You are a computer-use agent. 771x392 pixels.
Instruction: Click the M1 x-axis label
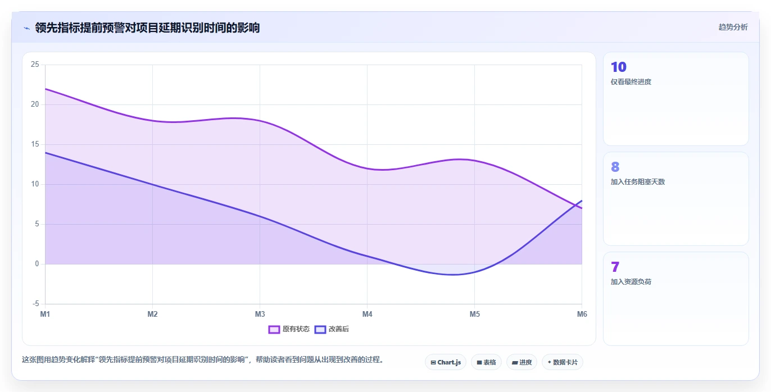click(x=45, y=314)
